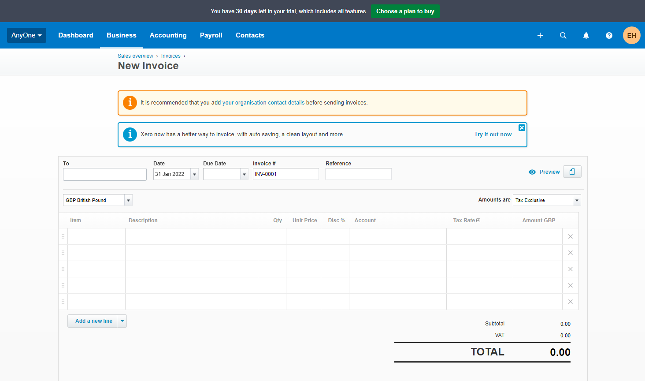The image size is (645, 381).
Task: Open the GBP British Pound currency dropdown
Action: pos(128,200)
